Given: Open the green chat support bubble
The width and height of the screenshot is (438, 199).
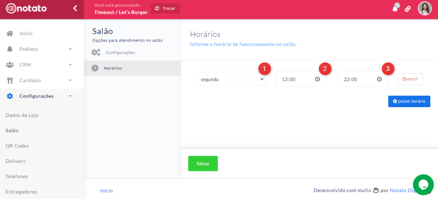Looking at the screenshot, I should 423,184.
